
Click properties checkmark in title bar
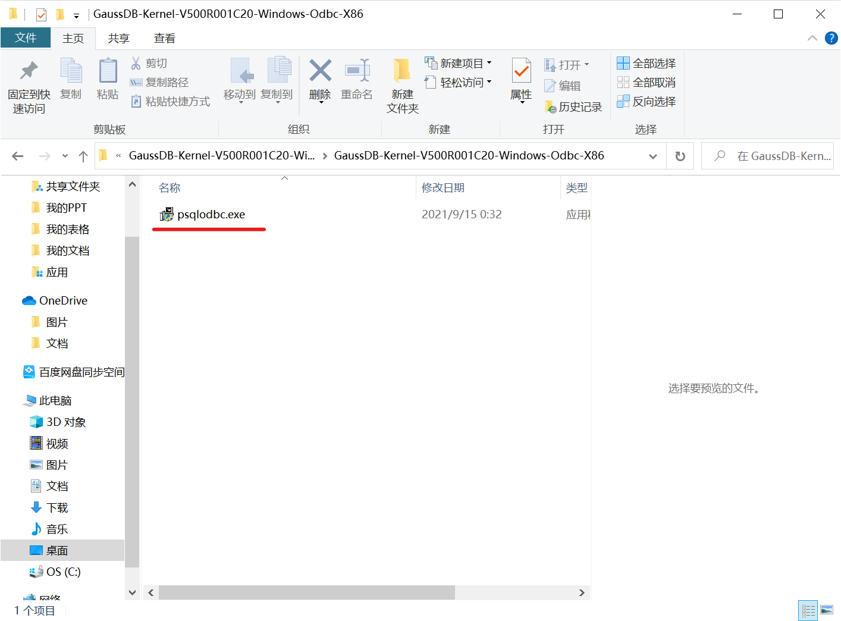(x=41, y=14)
